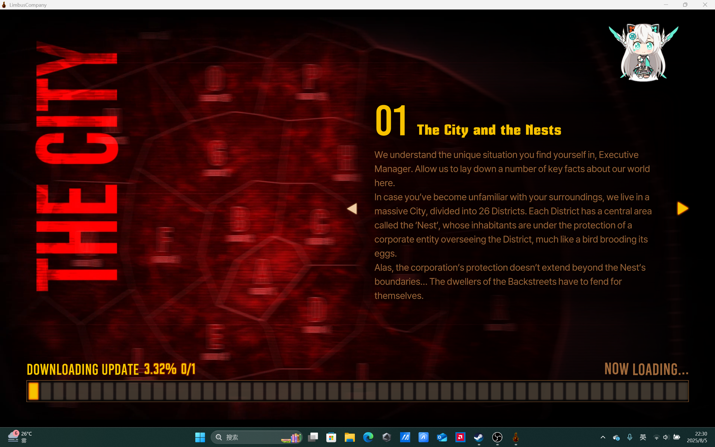Minimize the LimbusCompany window
The image size is (715, 447).
(666, 5)
